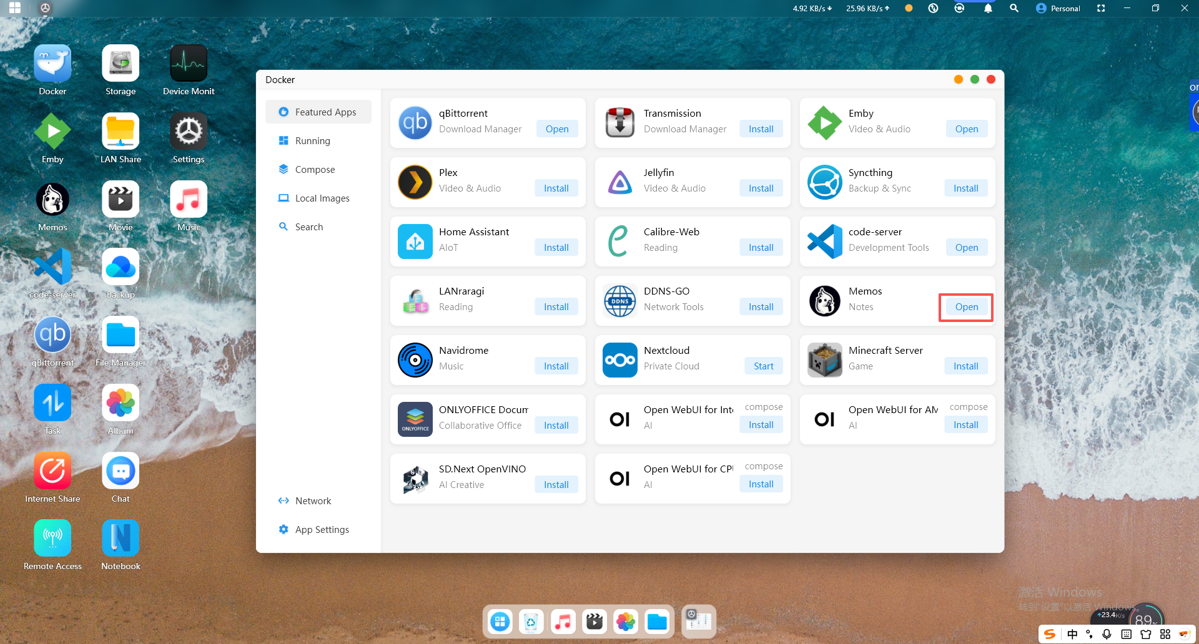Switch to the Running section

pos(318,141)
